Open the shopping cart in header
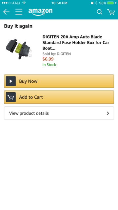The image size is (118, 210). (x=111, y=12)
